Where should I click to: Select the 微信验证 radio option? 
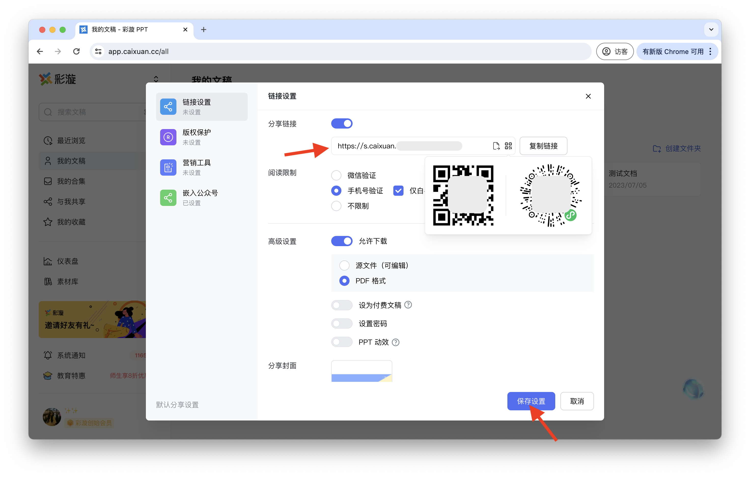(336, 175)
